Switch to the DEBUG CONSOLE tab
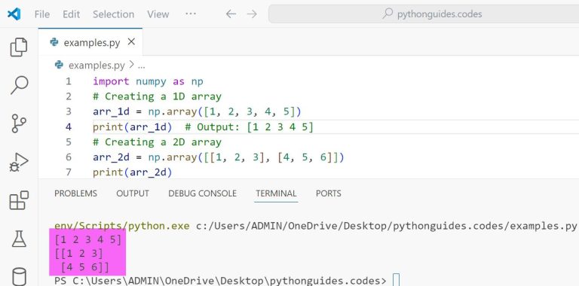 [202, 193]
